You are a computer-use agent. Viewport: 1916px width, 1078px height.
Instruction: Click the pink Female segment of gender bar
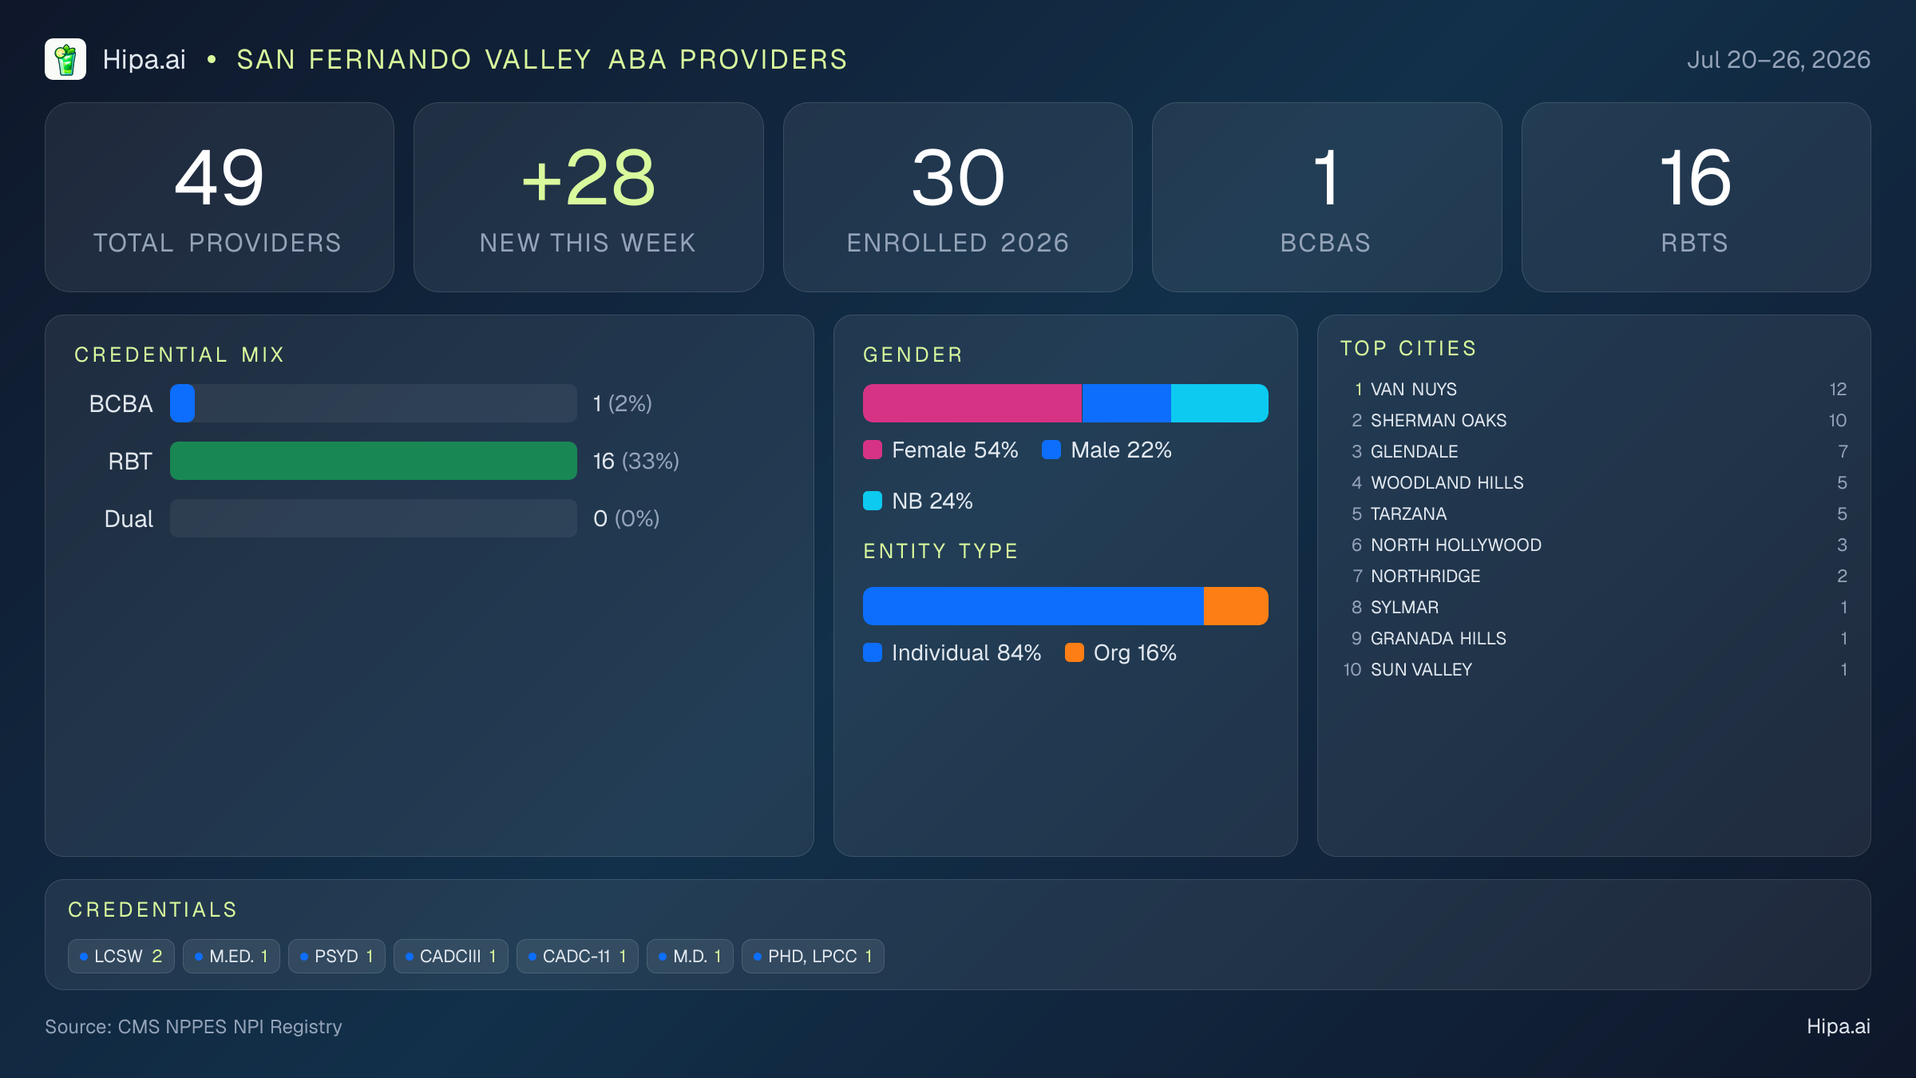tap(972, 403)
